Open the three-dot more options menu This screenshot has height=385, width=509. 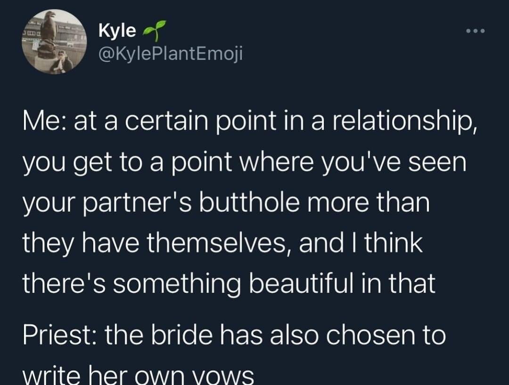[474, 32]
